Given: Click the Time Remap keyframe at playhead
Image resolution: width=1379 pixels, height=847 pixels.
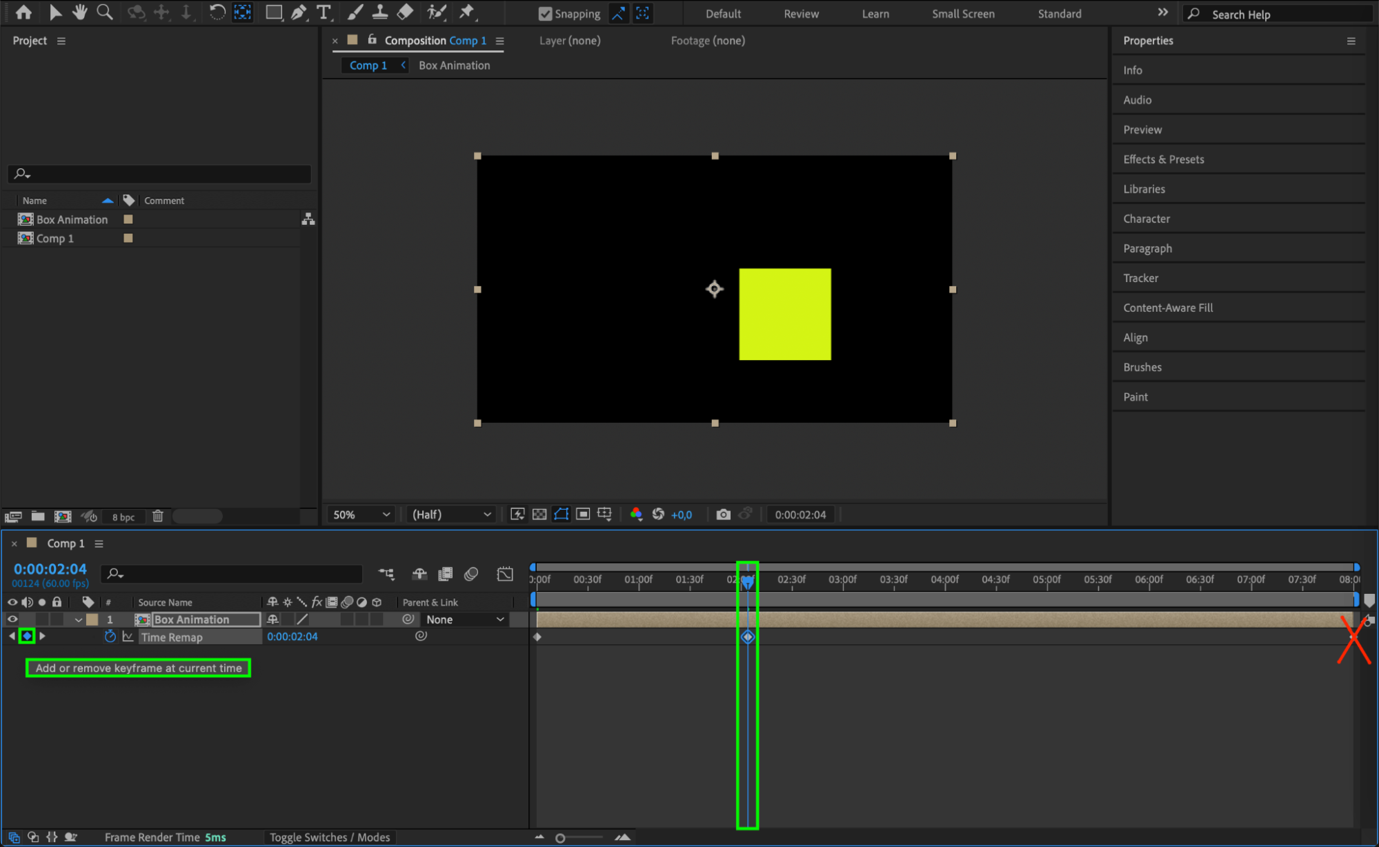Looking at the screenshot, I should [x=748, y=637].
